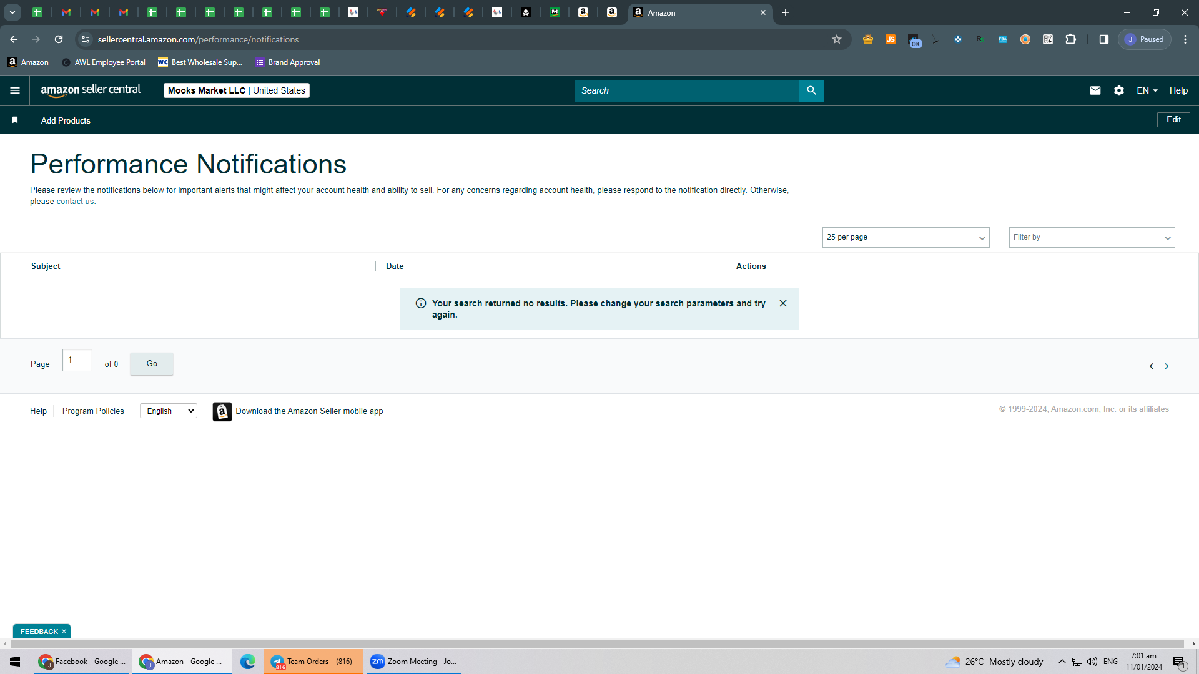Click the page number input field

coord(77,360)
